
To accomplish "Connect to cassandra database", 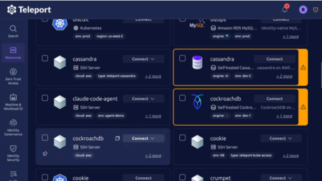I will point(275,59).
